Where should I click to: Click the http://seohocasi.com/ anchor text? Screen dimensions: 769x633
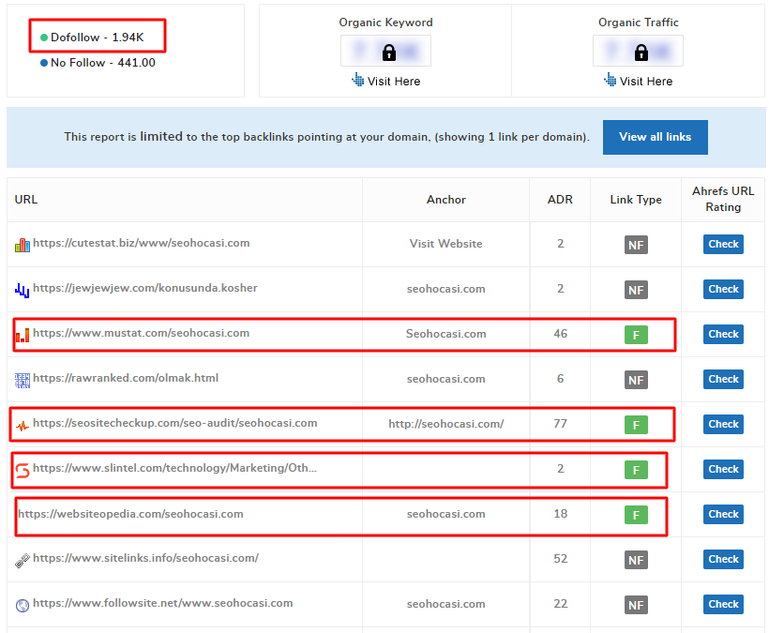[x=445, y=424]
